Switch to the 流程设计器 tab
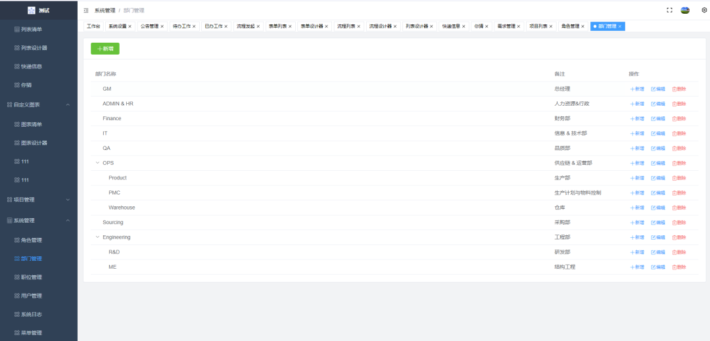This screenshot has width=710, height=341. pyautogui.click(x=380, y=26)
